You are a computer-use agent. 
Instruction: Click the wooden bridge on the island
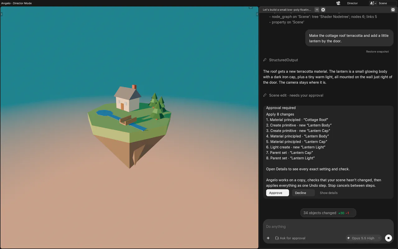coord(127,120)
